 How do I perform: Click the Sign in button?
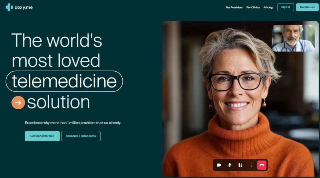click(286, 7)
